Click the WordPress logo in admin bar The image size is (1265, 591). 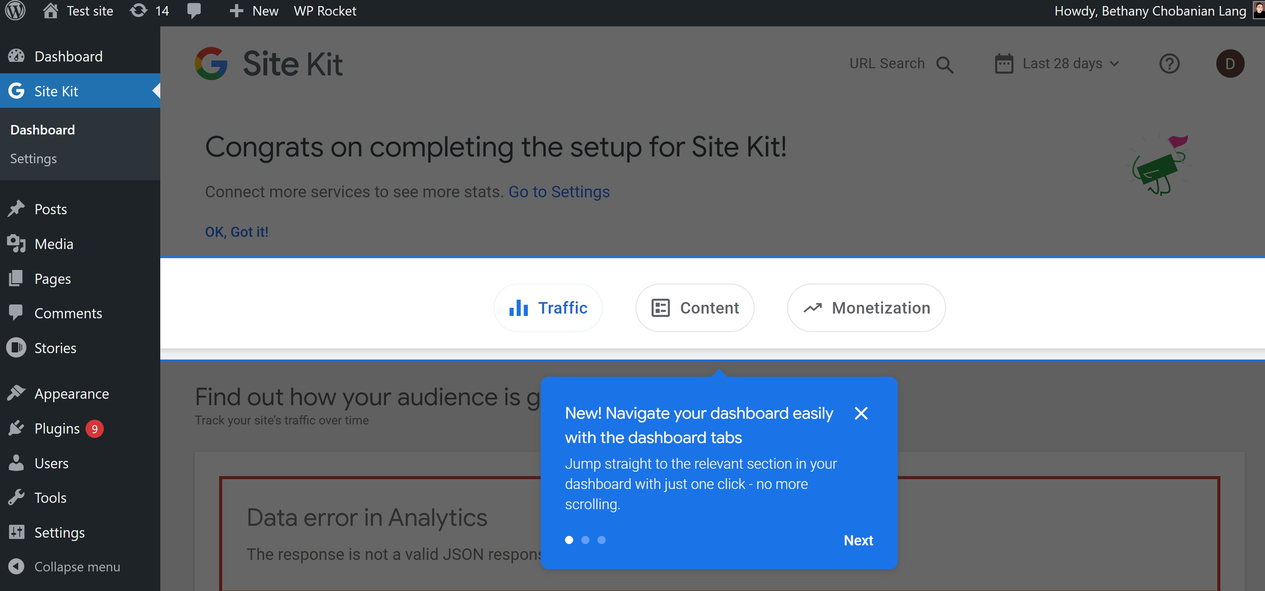(15, 11)
